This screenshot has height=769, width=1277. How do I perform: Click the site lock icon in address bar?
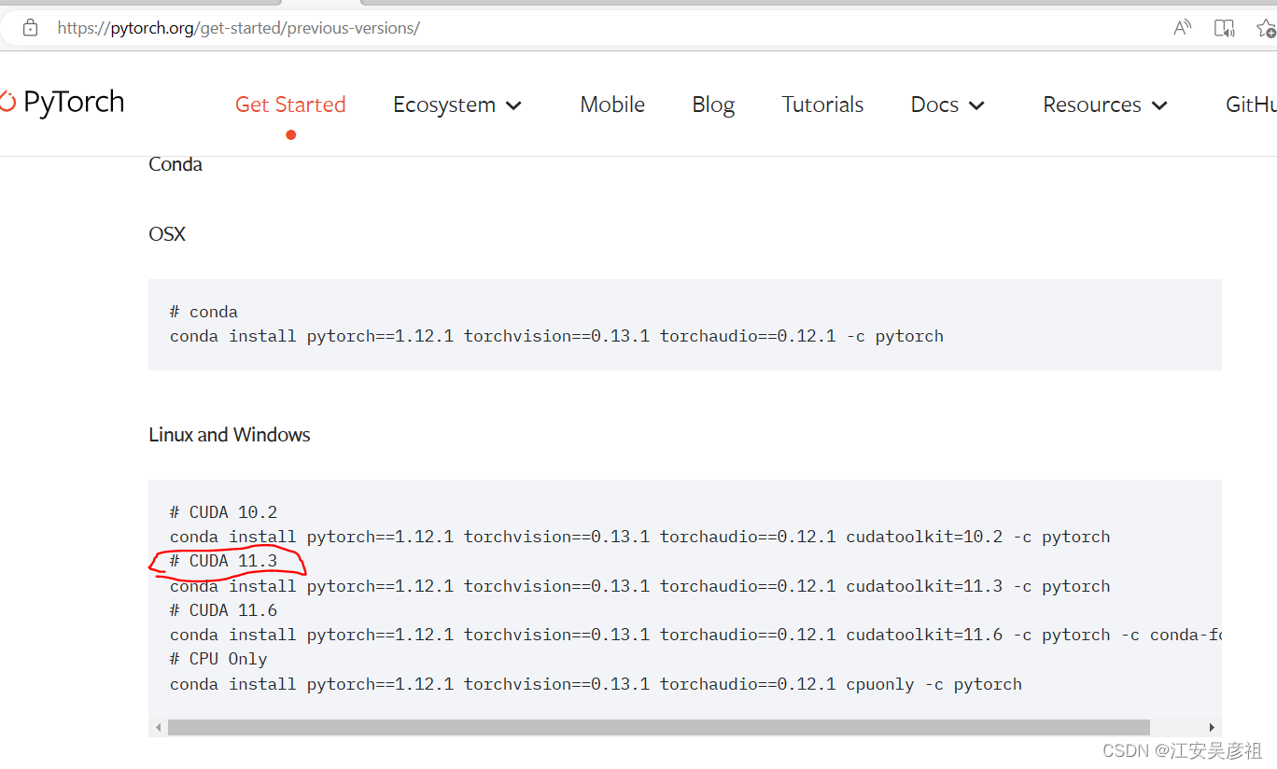[30, 28]
